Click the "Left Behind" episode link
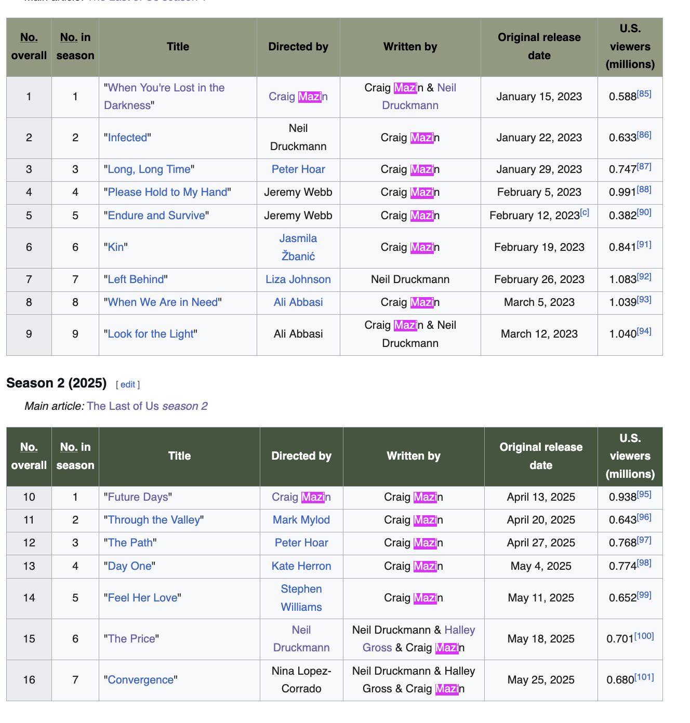This screenshot has width=690, height=723. click(x=136, y=279)
